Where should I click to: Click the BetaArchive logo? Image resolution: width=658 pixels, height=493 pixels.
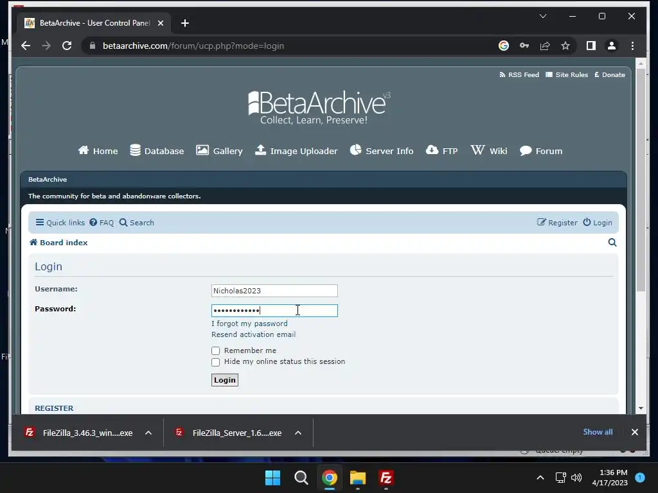click(x=319, y=107)
